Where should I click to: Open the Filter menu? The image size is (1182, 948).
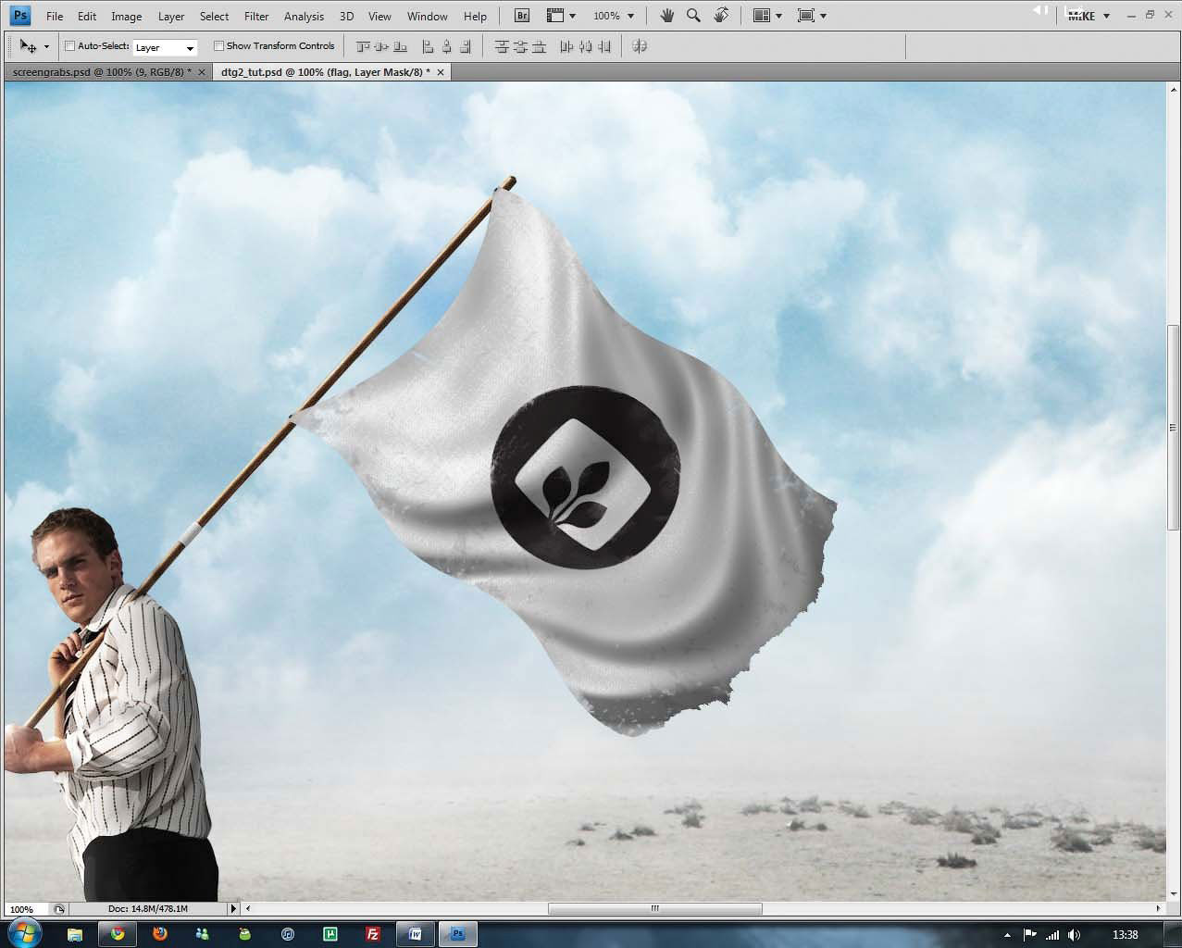click(x=256, y=16)
